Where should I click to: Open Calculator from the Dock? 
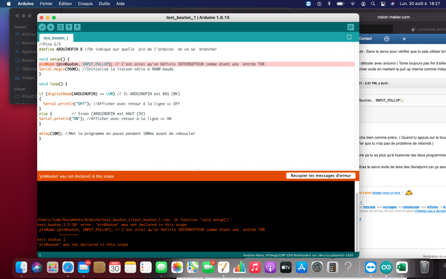click(332, 267)
